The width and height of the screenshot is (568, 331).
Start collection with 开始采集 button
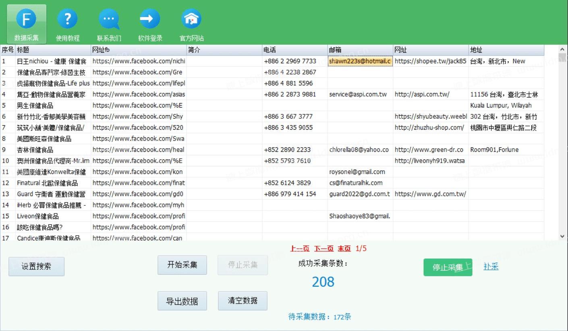tap(182, 265)
